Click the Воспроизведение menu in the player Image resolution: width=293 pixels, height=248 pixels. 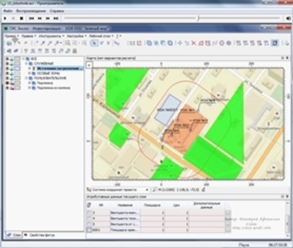31,11
